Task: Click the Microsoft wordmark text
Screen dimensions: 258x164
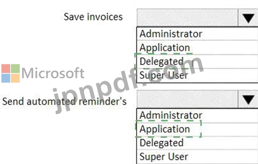Action: click(x=53, y=73)
